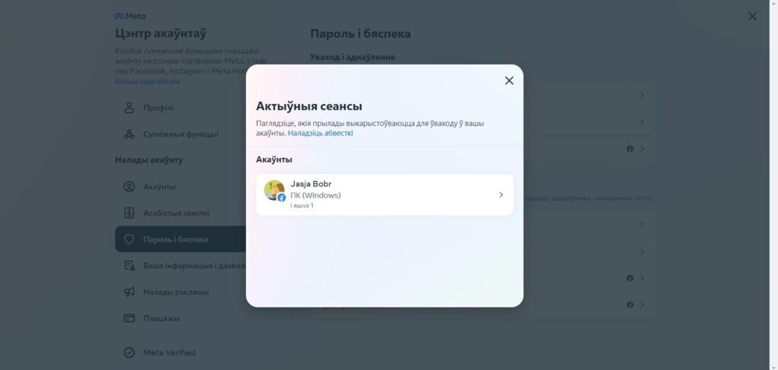Open the Наладзіць абвесткі link
This screenshot has width=778, height=370.
tap(321, 134)
